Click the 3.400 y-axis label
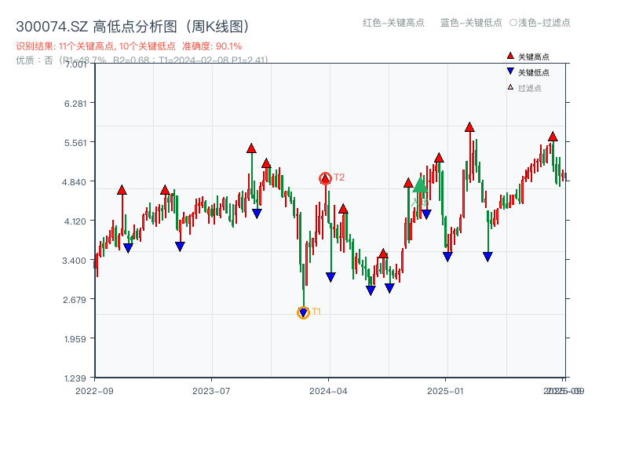 (74, 261)
